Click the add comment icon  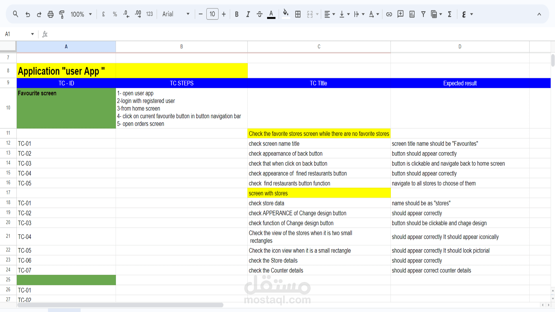coord(400,14)
